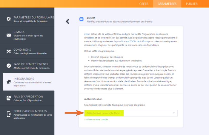Screen dimensions: 209x135
Task: Click the Flux d'approbation document icon
Action: tap(9, 98)
